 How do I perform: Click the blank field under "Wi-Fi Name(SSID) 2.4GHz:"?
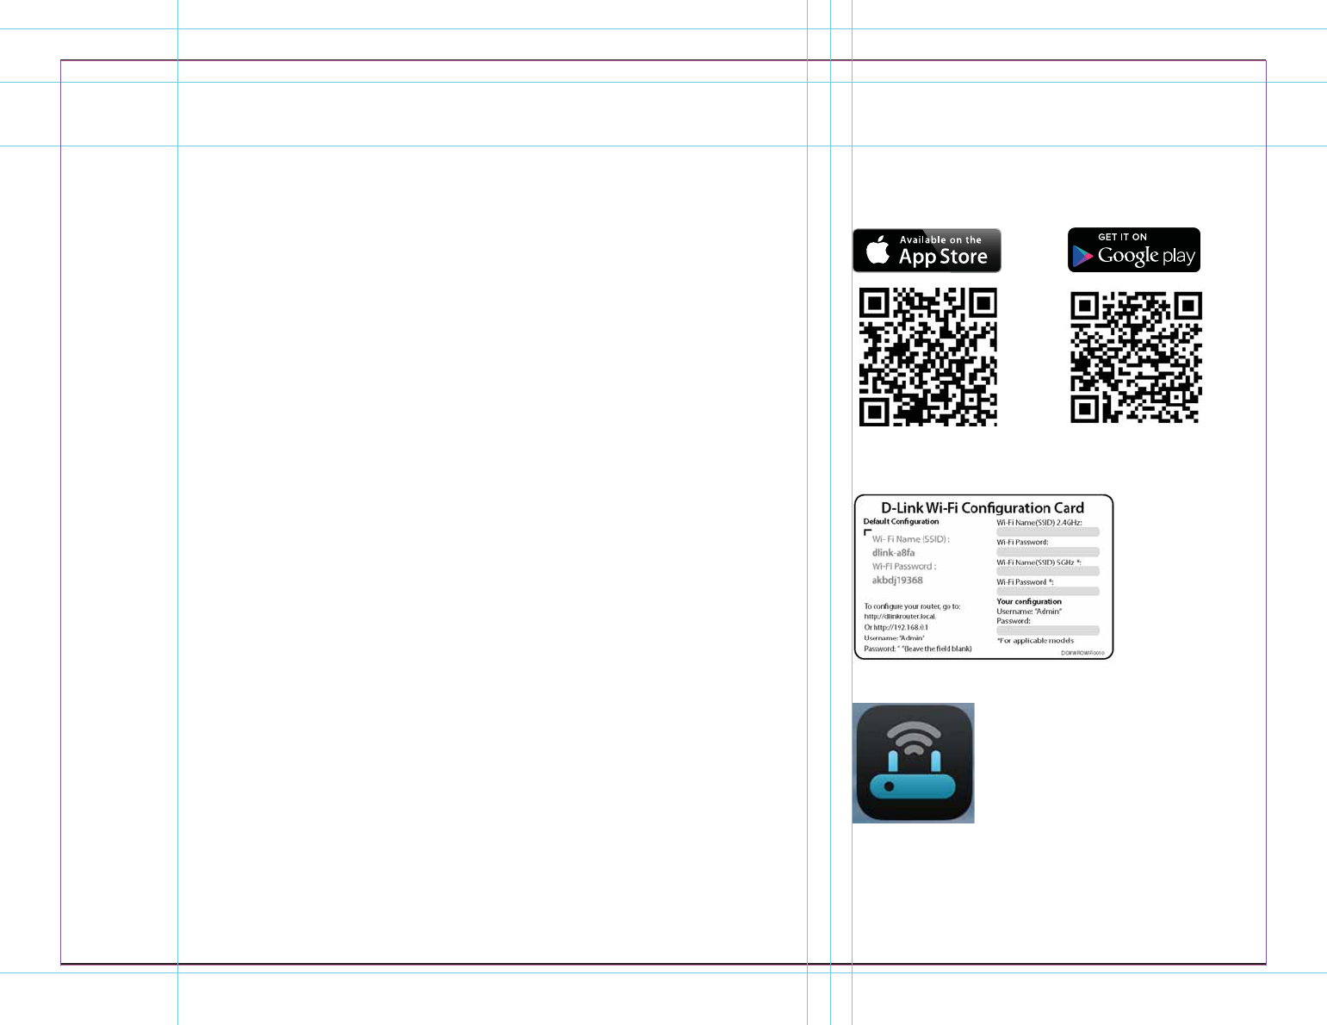[1048, 532]
